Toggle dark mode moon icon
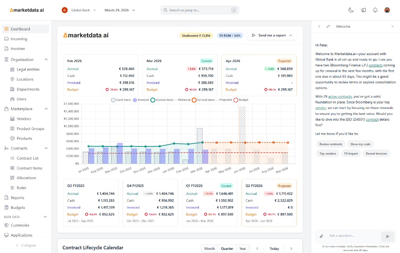Viewport: 400px width, 253px height. tap(351, 10)
